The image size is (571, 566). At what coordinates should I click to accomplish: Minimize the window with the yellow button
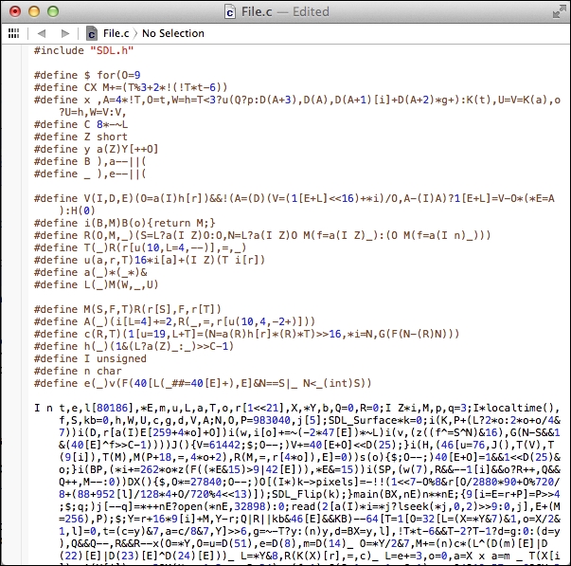pyautogui.click(x=31, y=11)
